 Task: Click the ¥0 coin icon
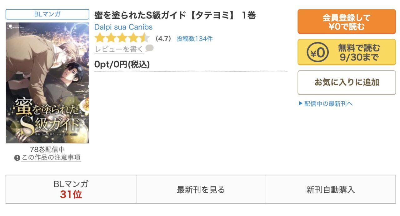317,52
